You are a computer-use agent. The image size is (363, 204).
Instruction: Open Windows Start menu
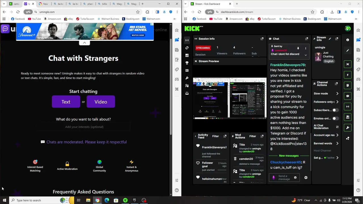[x=4, y=200]
